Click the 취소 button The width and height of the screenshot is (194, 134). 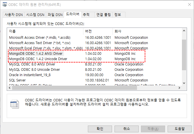(126, 129)
